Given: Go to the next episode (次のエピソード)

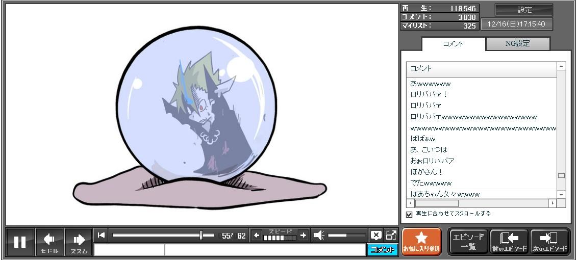Looking at the screenshot, I should pos(550,242).
